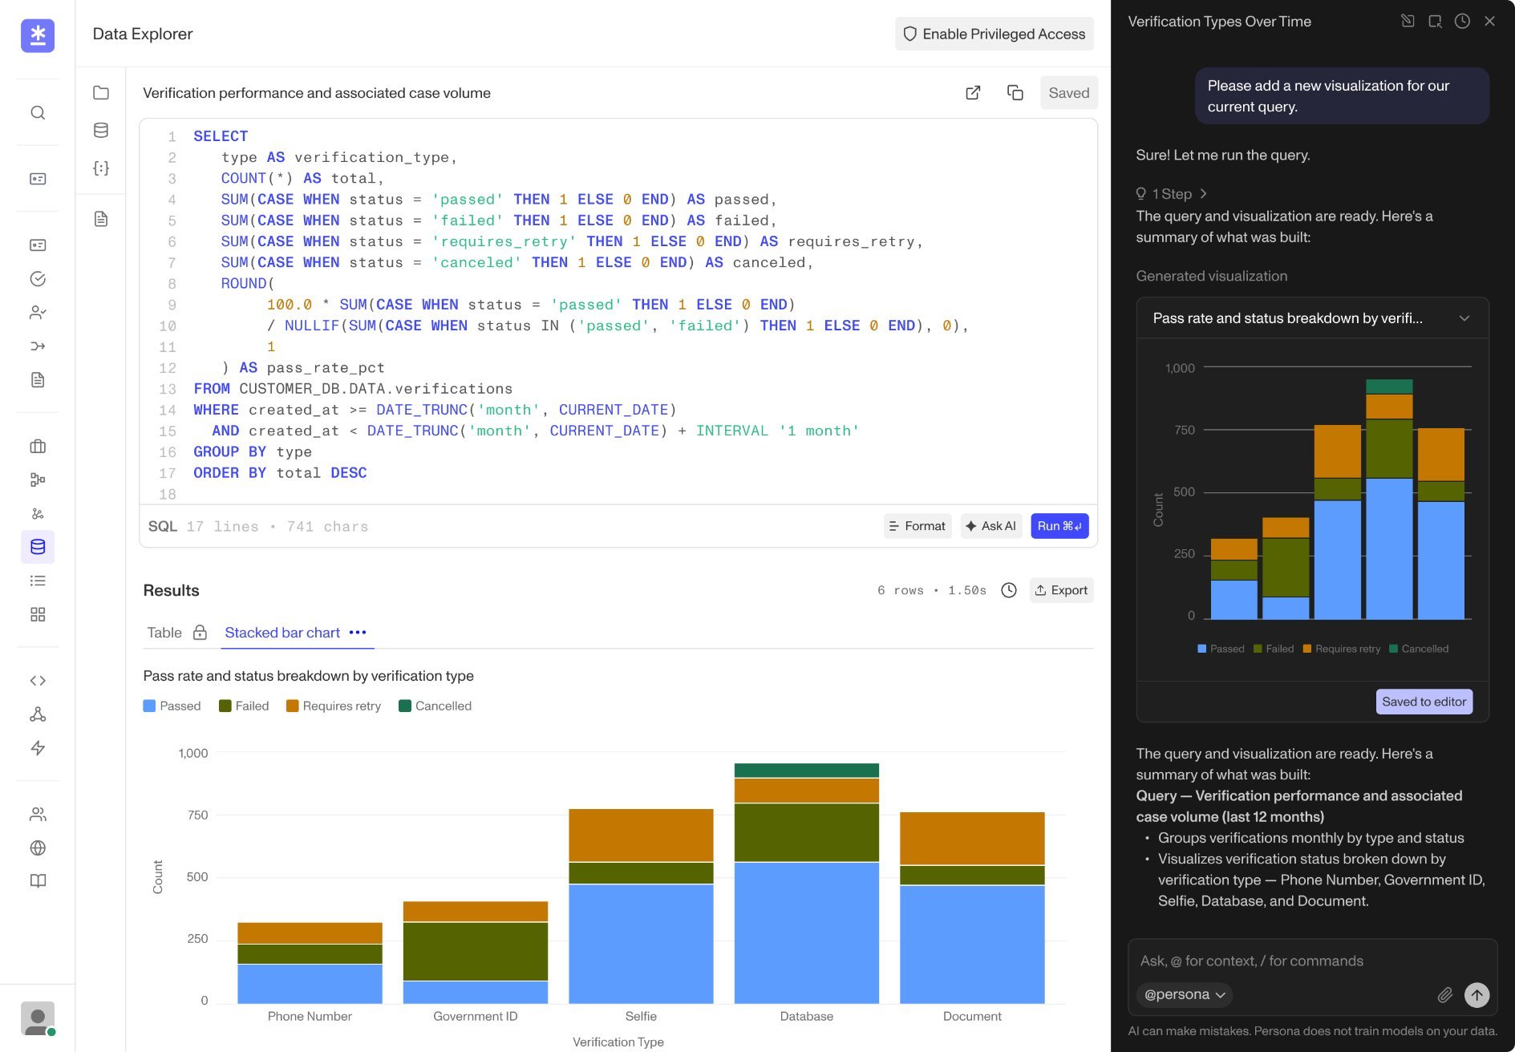Click the user avatar at bottom left
The image size is (1515, 1052).
38,1018
